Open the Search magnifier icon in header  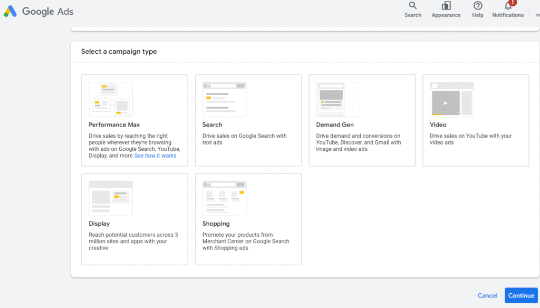[412, 5]
